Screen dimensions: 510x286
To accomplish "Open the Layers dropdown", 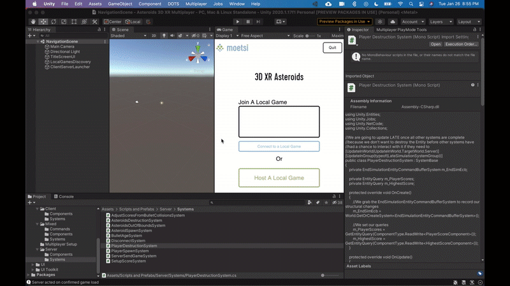I will click(439, 22).
